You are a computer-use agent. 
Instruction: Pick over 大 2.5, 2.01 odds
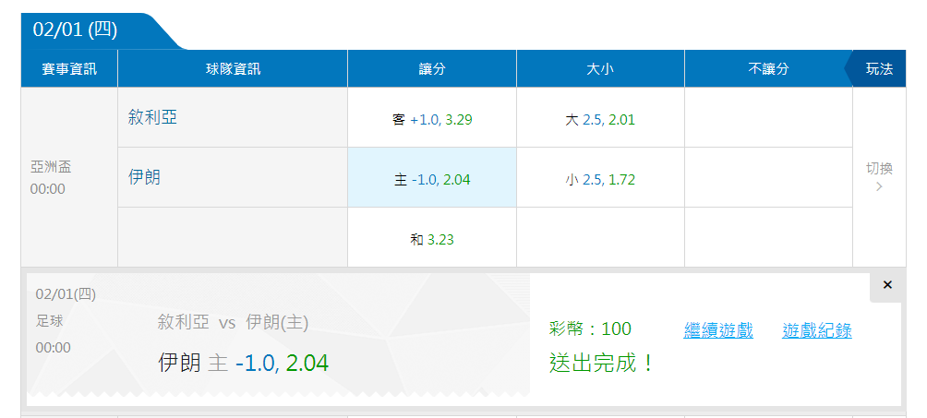point(601,118)
